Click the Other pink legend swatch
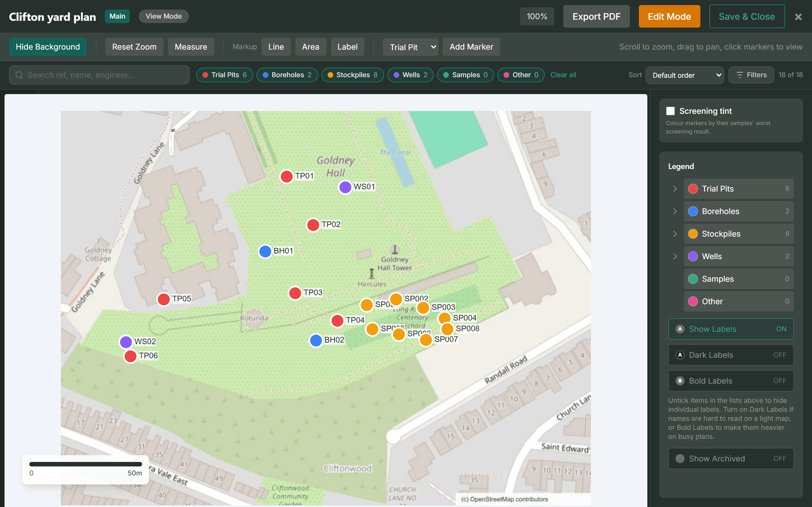The width and height of the screenshot is (812, 507). click(x=693, y=301)
